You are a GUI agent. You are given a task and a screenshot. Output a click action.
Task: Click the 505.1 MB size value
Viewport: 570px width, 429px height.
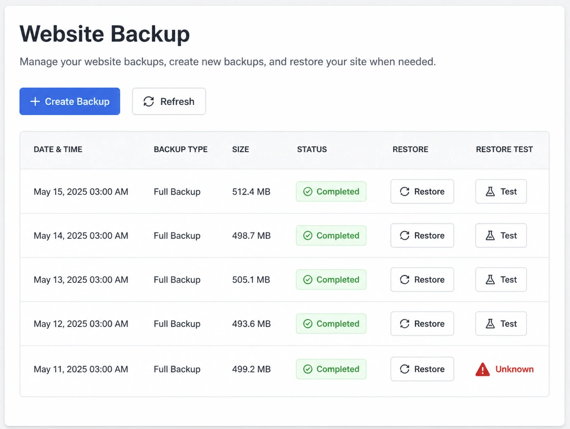click(251, 279)
